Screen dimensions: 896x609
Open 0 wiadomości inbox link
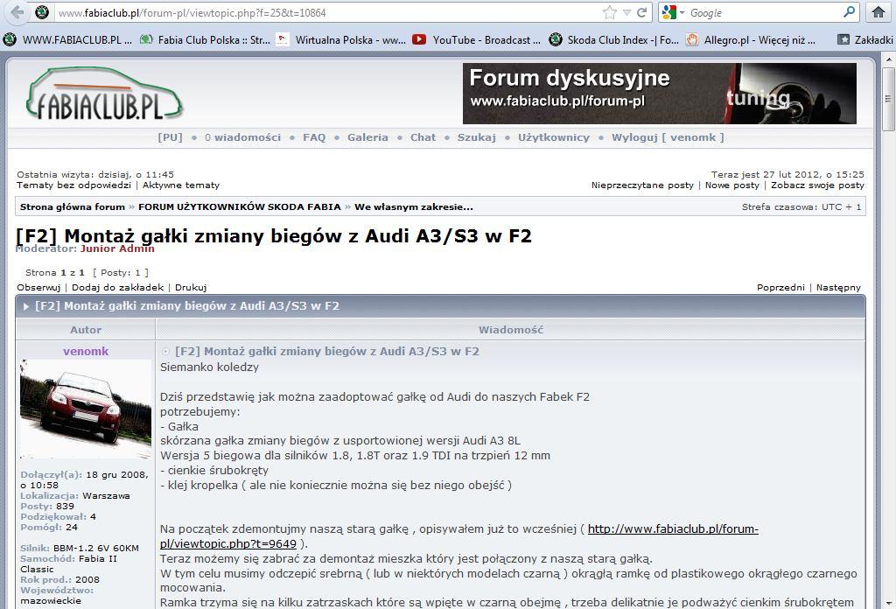(x=243, y=137)
